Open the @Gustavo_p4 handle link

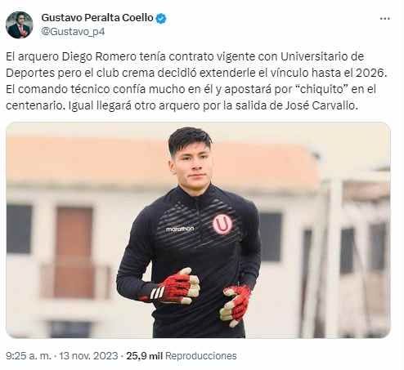pos(73,32)
